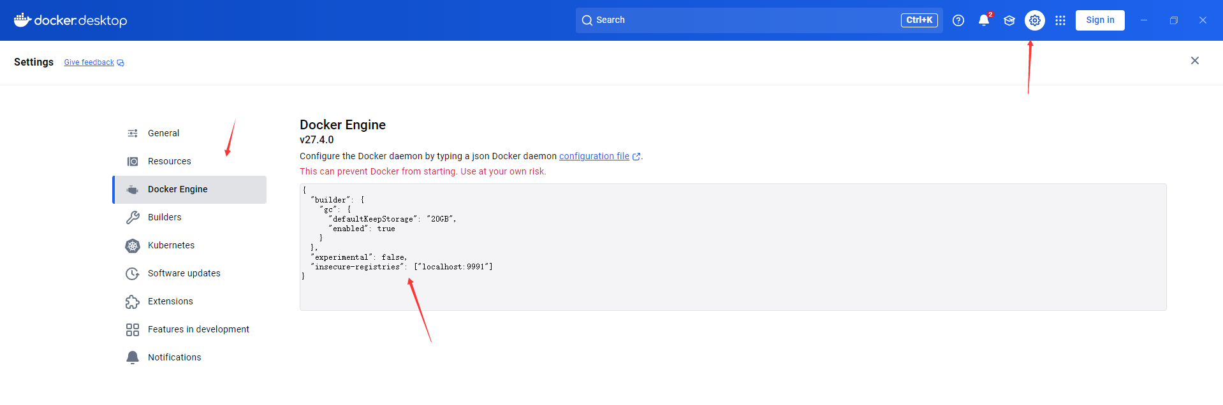This screenshot has height=405, width=1223.
Task: Click the "insecure-registries" line in JSON
Action: (402, 267)
